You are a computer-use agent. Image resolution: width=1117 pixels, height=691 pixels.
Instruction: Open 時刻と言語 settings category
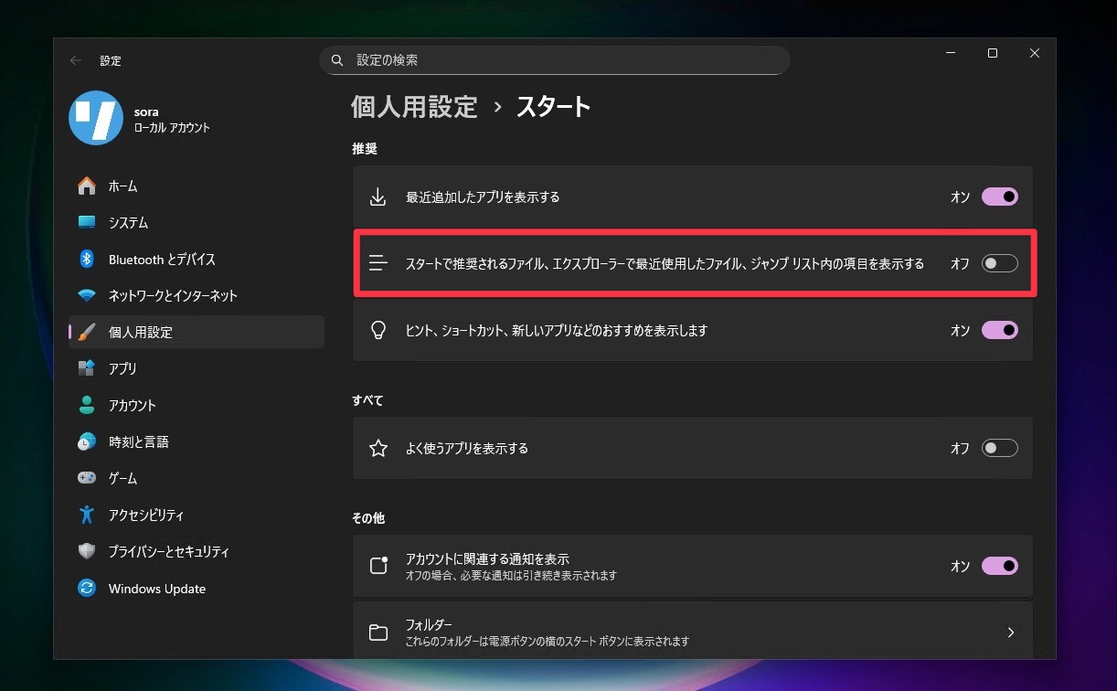tap(138, 442)
